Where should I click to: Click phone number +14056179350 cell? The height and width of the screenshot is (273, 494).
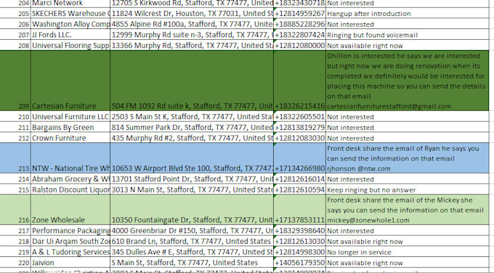[299, 263]
